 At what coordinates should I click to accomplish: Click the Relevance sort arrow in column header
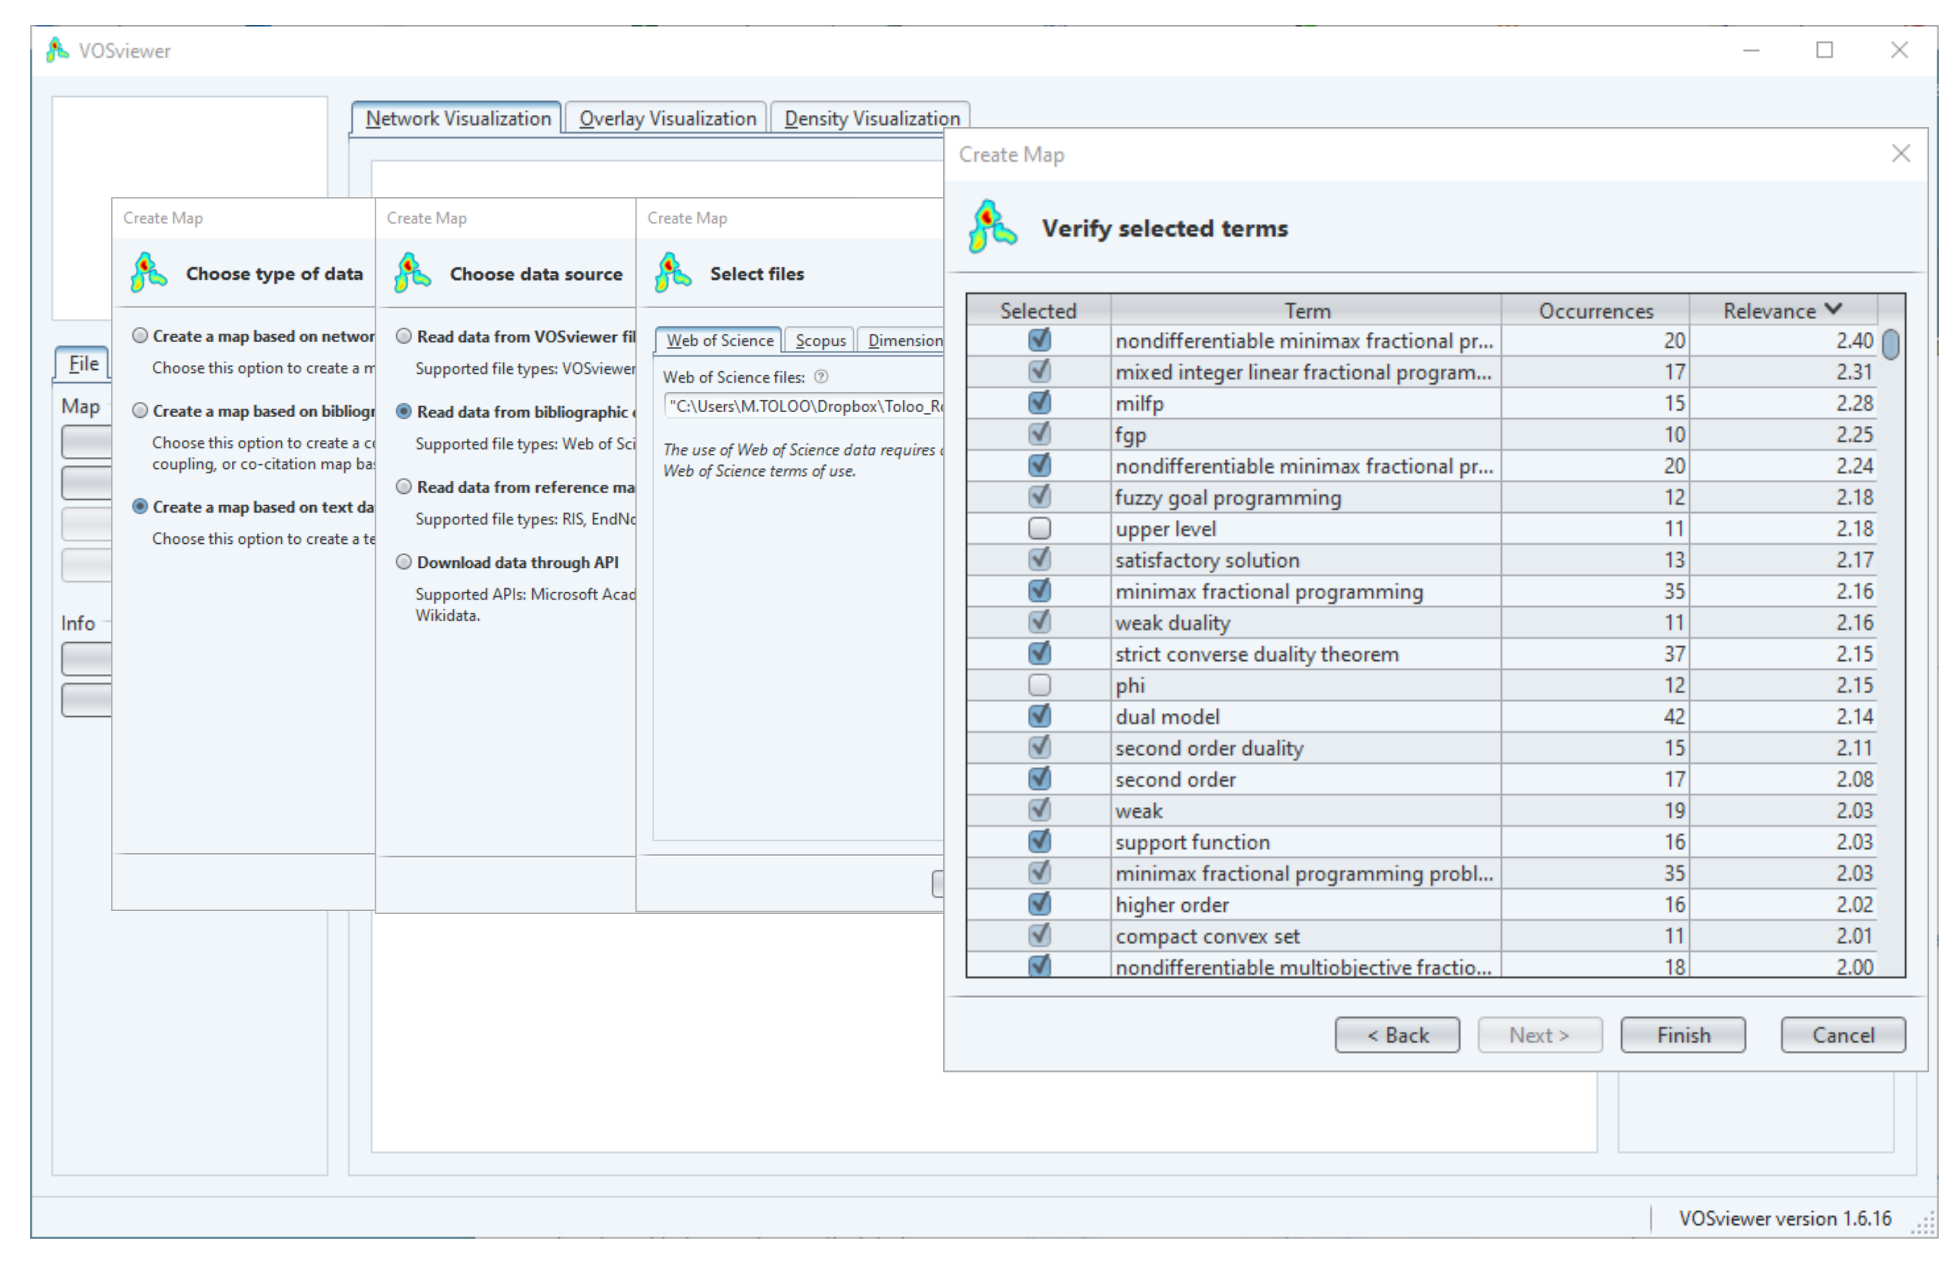coord(1833,309)
